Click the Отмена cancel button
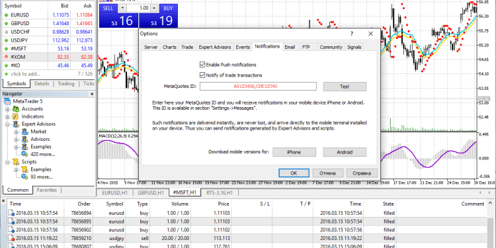Image resolution: width=496 pixels, height=248 pixels. point(328,173)
